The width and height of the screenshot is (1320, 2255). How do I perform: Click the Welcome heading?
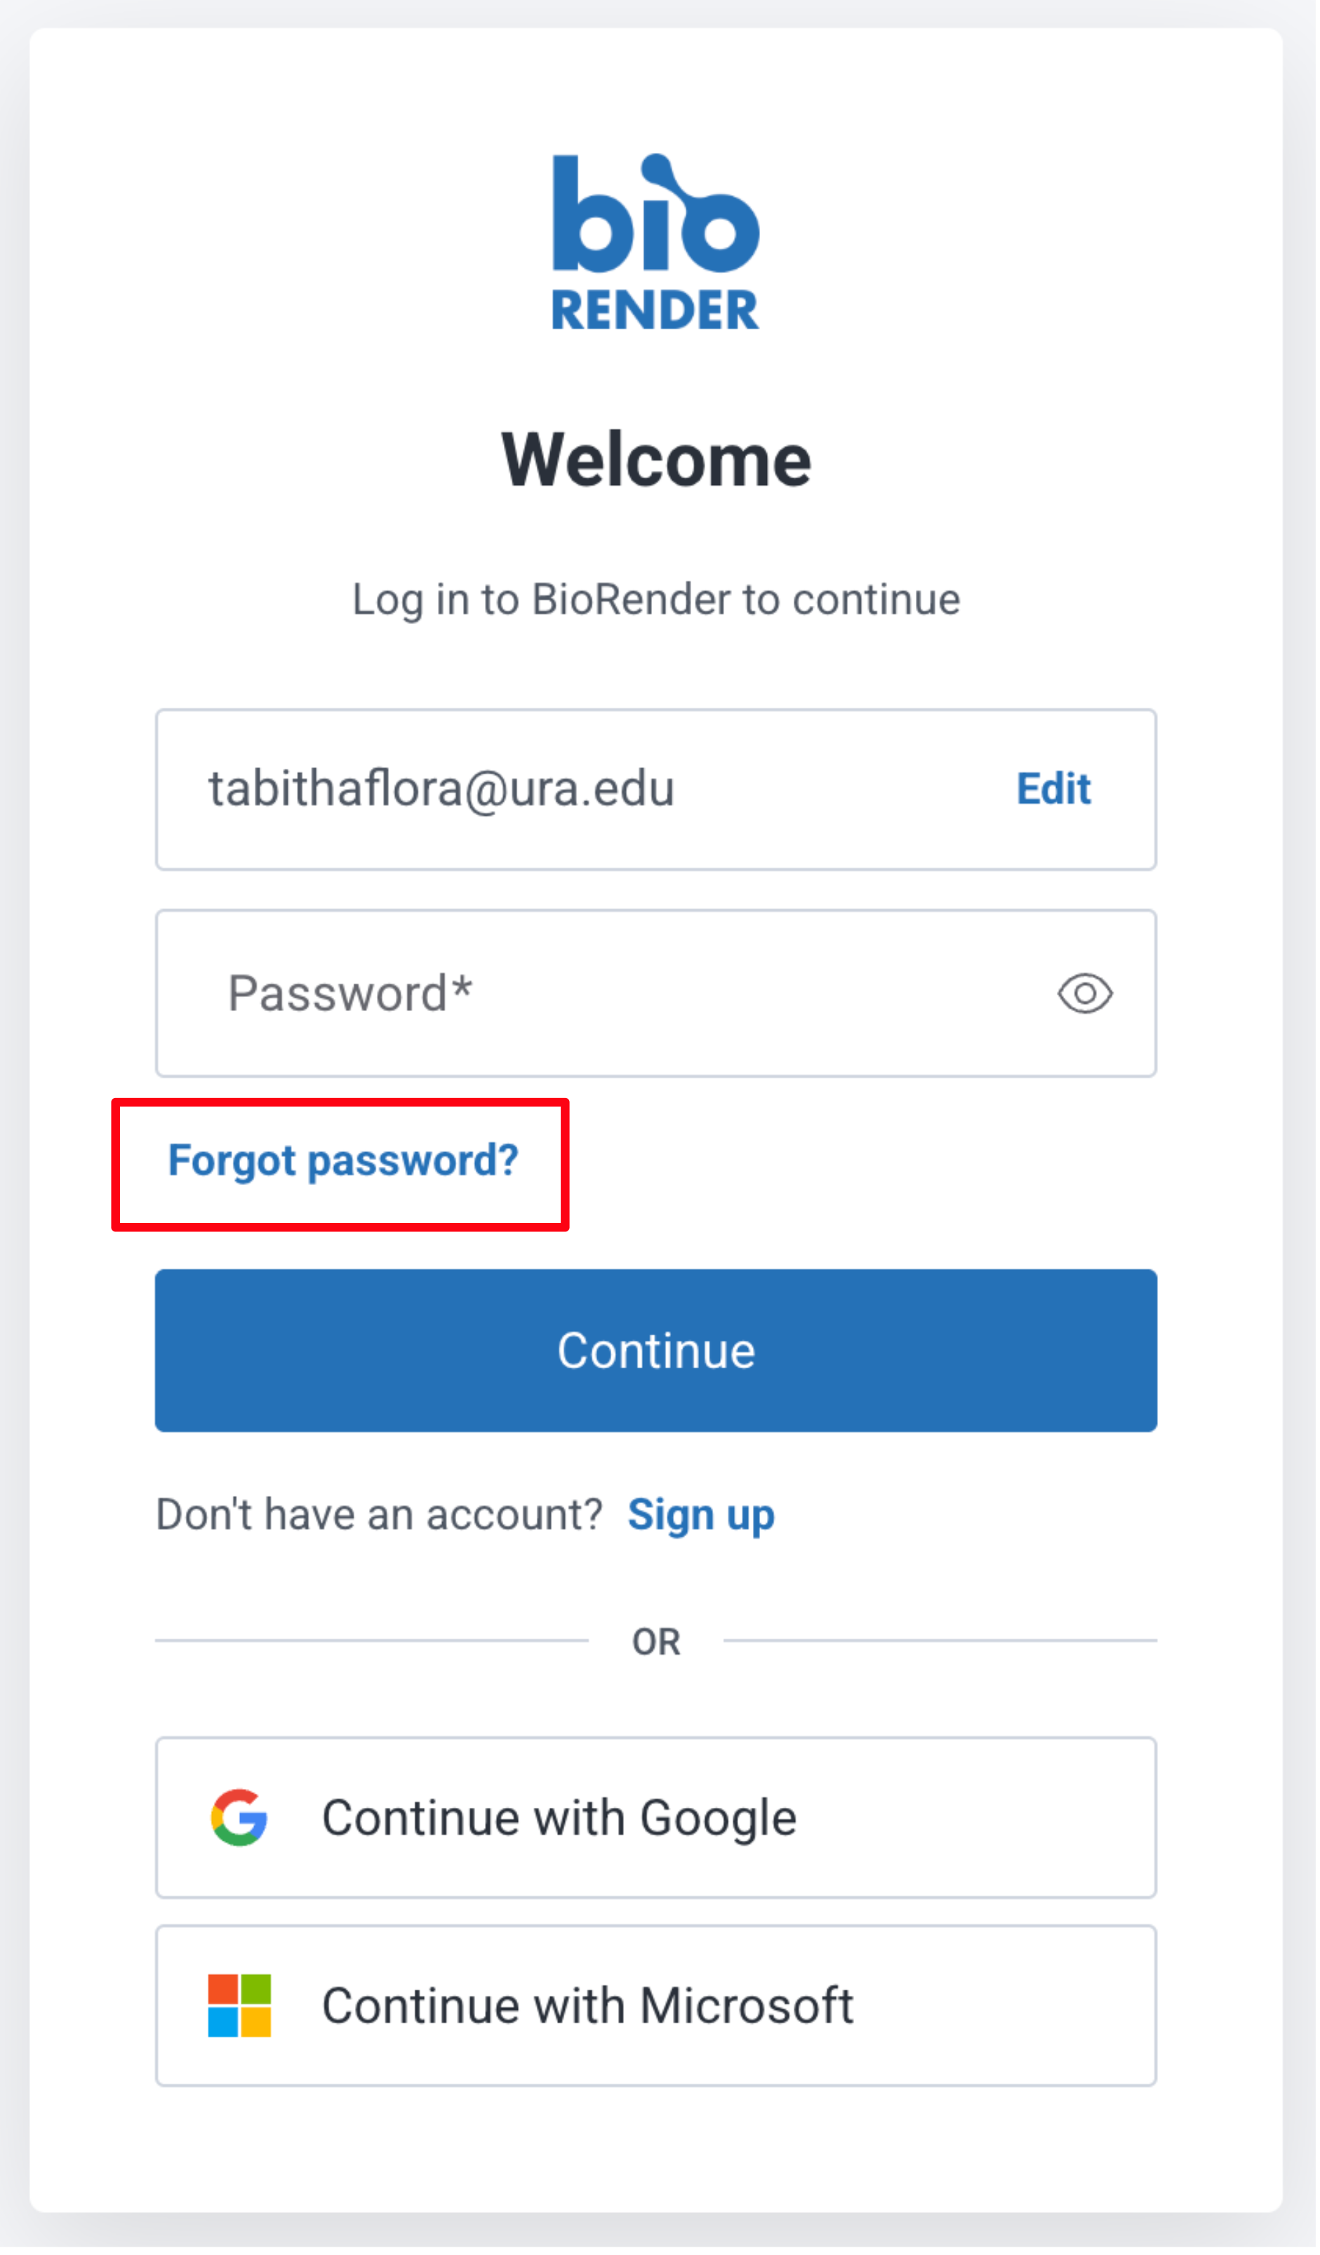pos(655,459)
